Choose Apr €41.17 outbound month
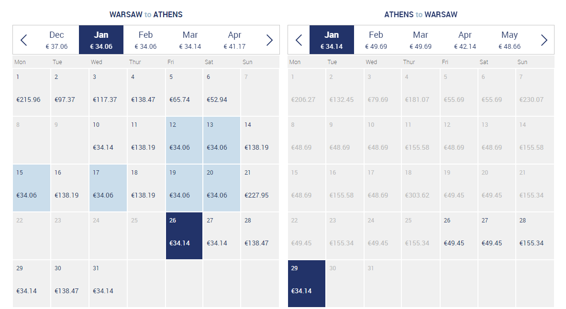Screen dimensions: 566x309 (234, 40)
